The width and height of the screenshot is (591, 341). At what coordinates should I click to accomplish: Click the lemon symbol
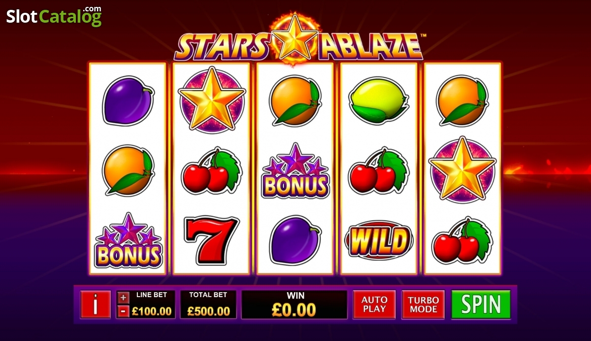379,101
